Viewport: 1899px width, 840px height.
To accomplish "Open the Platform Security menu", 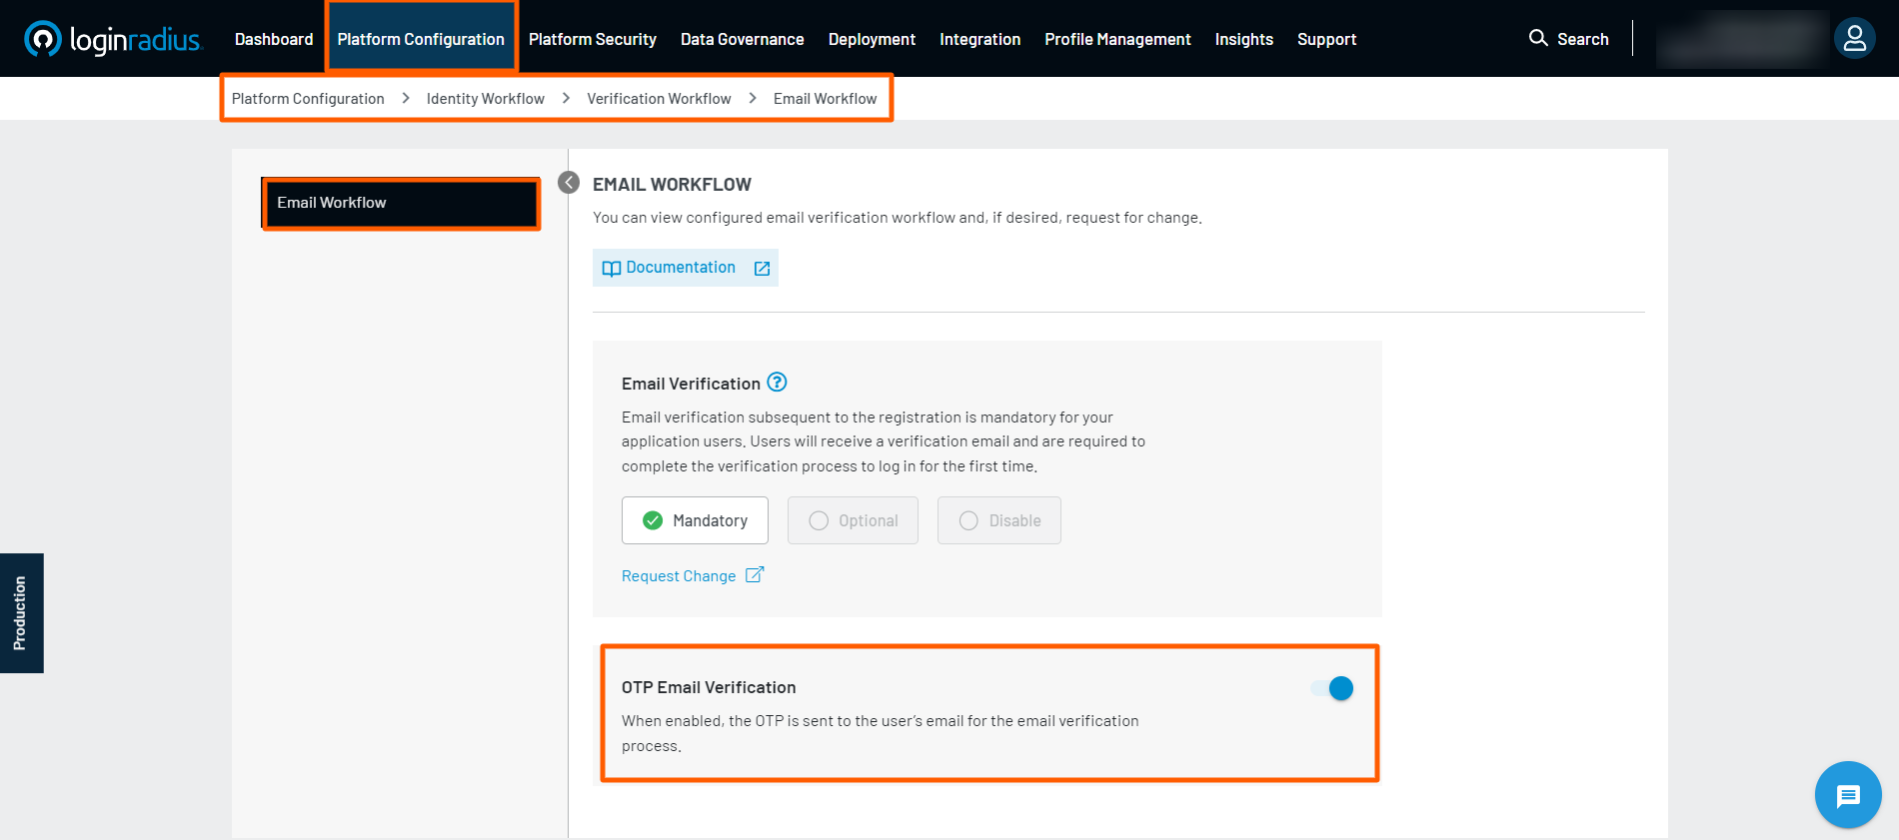I will pos(593,39).
